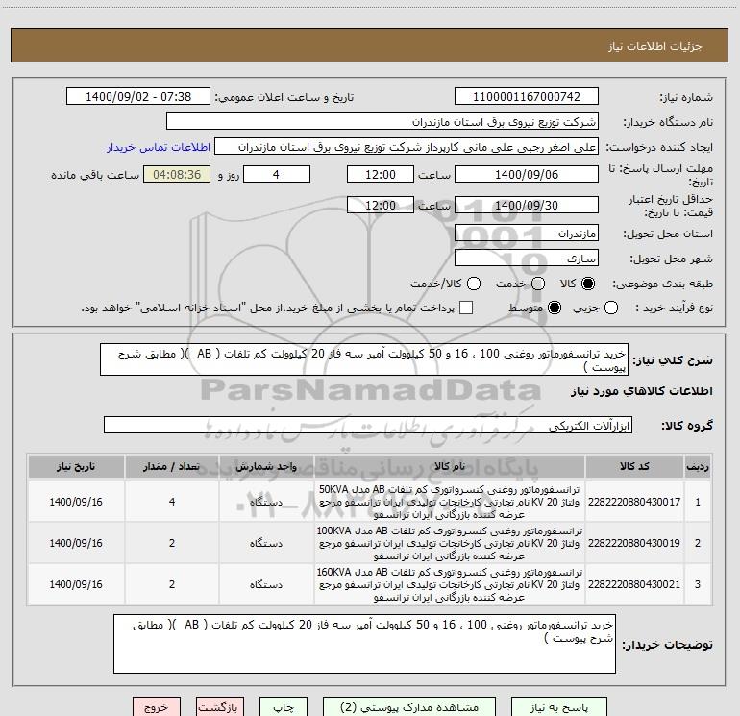The width and height of the screenshot is (740, 716).
Task: Click the need number field 1100001167000742
Action: pos(527,96)
